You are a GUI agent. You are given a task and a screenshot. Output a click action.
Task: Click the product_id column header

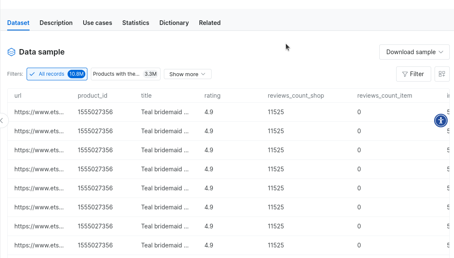pos(92,96)
